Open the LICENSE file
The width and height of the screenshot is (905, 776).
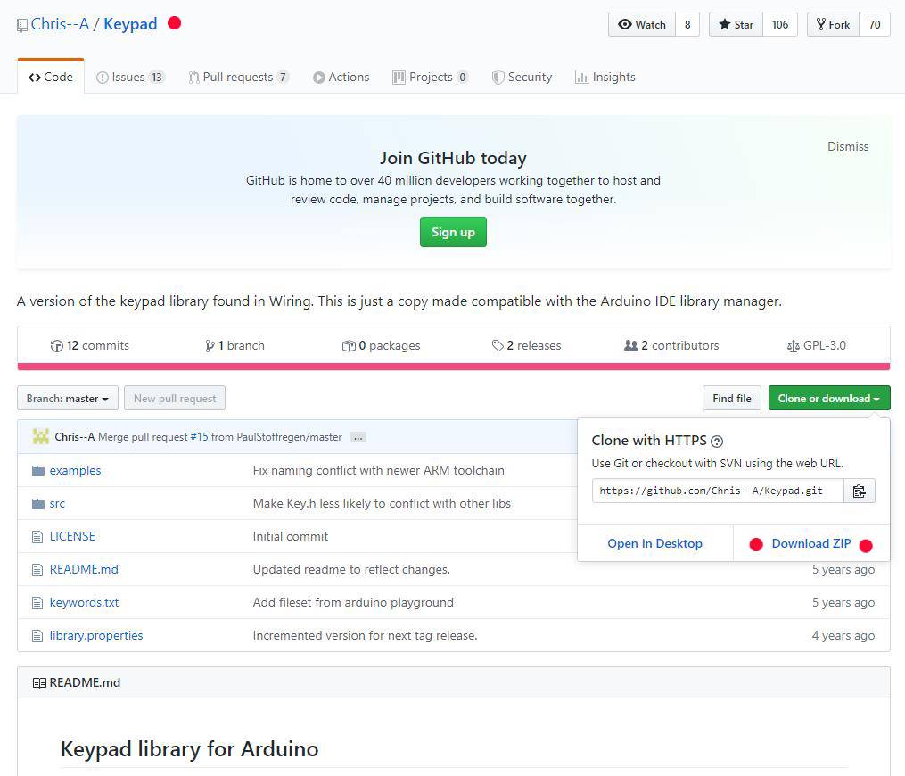tap(72, 537)
